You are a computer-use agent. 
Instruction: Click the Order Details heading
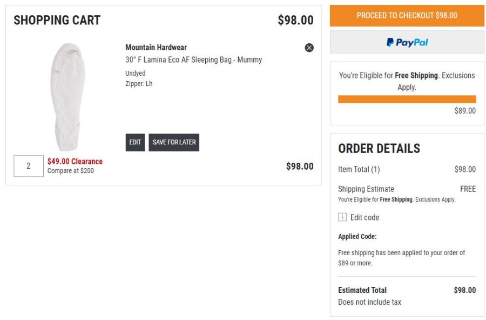pyautogui.click(x=379, y=148)
